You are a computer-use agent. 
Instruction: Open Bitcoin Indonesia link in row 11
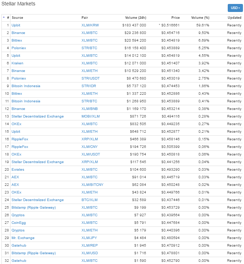click(x=26, y=101)
